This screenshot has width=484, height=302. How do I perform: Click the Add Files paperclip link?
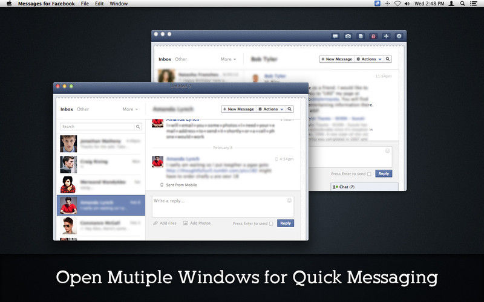point(165,223)
